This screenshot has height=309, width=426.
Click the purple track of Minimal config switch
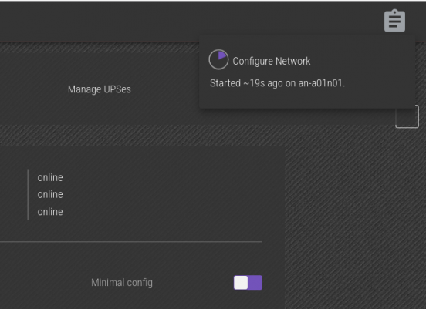point(255,282)
